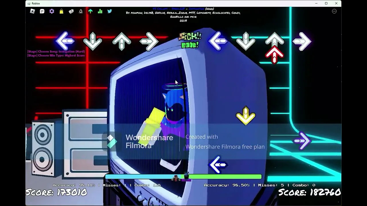Click the "Accuracy: 98.11%" stat
This screenshot has height=206, width=367.
click(x=74, y=185)
